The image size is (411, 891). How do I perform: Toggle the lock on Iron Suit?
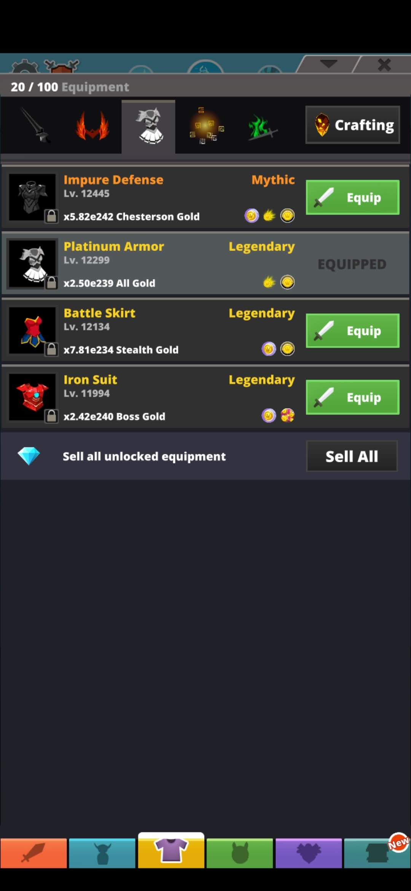point(51,416)
